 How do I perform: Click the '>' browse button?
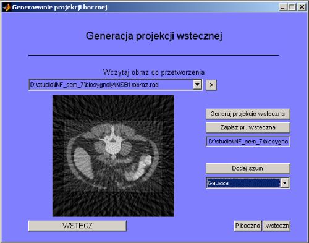coord(211,85)
